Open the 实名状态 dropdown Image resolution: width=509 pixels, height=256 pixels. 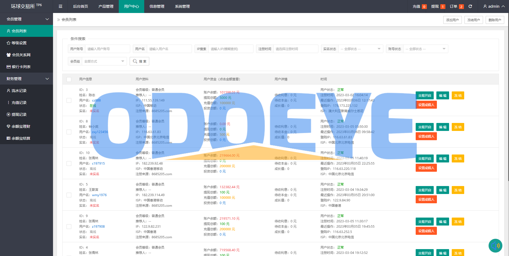361,49
